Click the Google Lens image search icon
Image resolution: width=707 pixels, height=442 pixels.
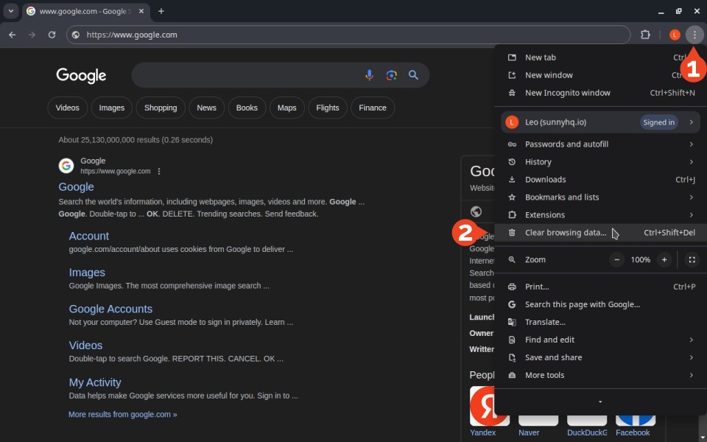392,75
